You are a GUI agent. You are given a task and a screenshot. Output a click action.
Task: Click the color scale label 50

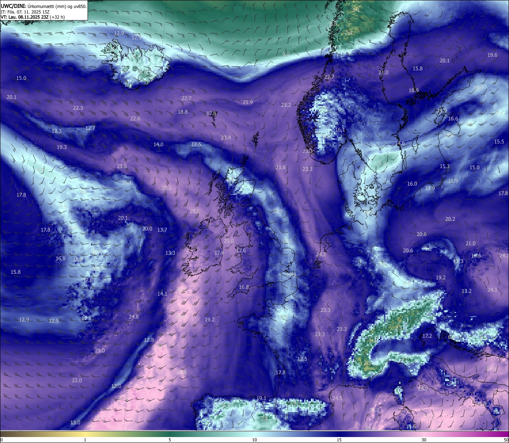coord(505,440)
